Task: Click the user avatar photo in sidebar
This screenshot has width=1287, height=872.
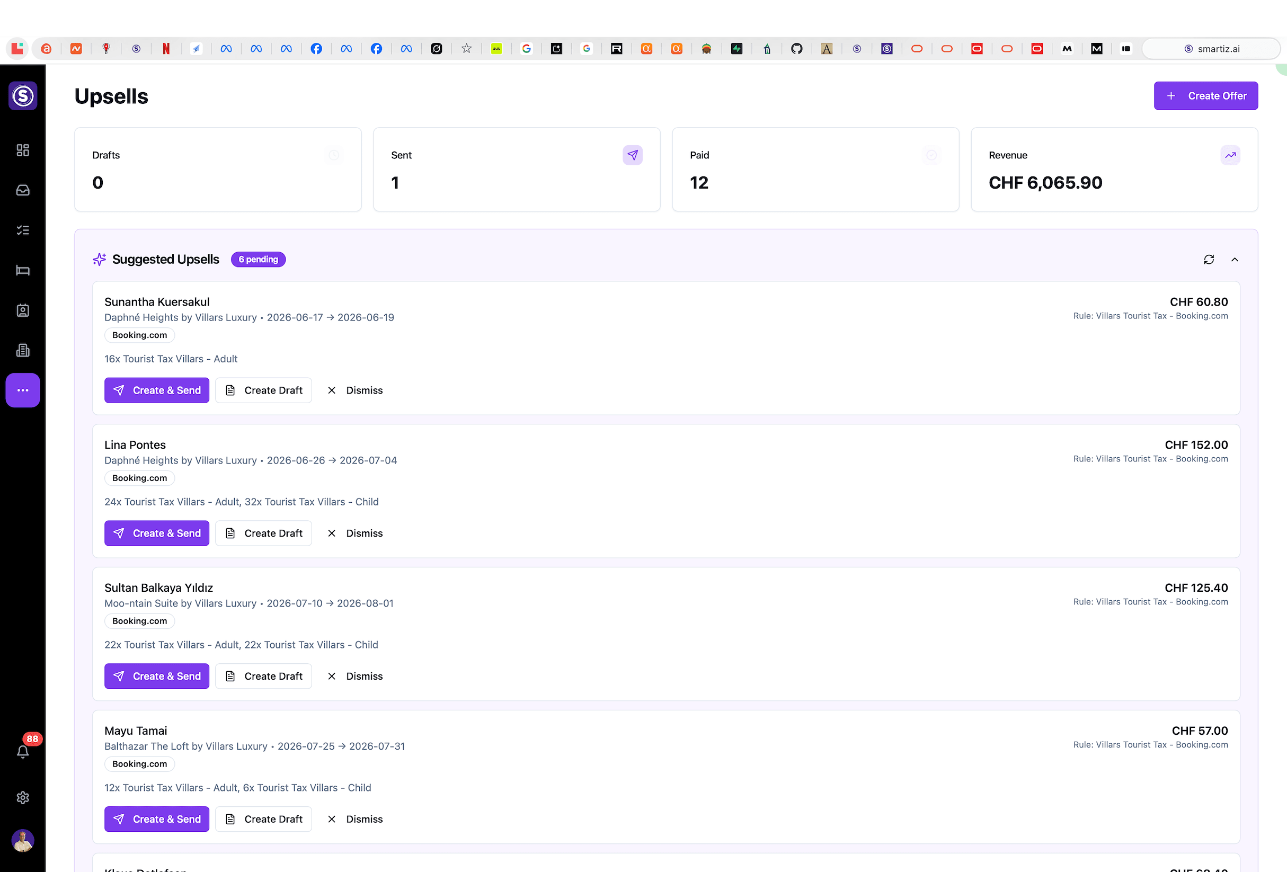Action: tap(23, 840)
